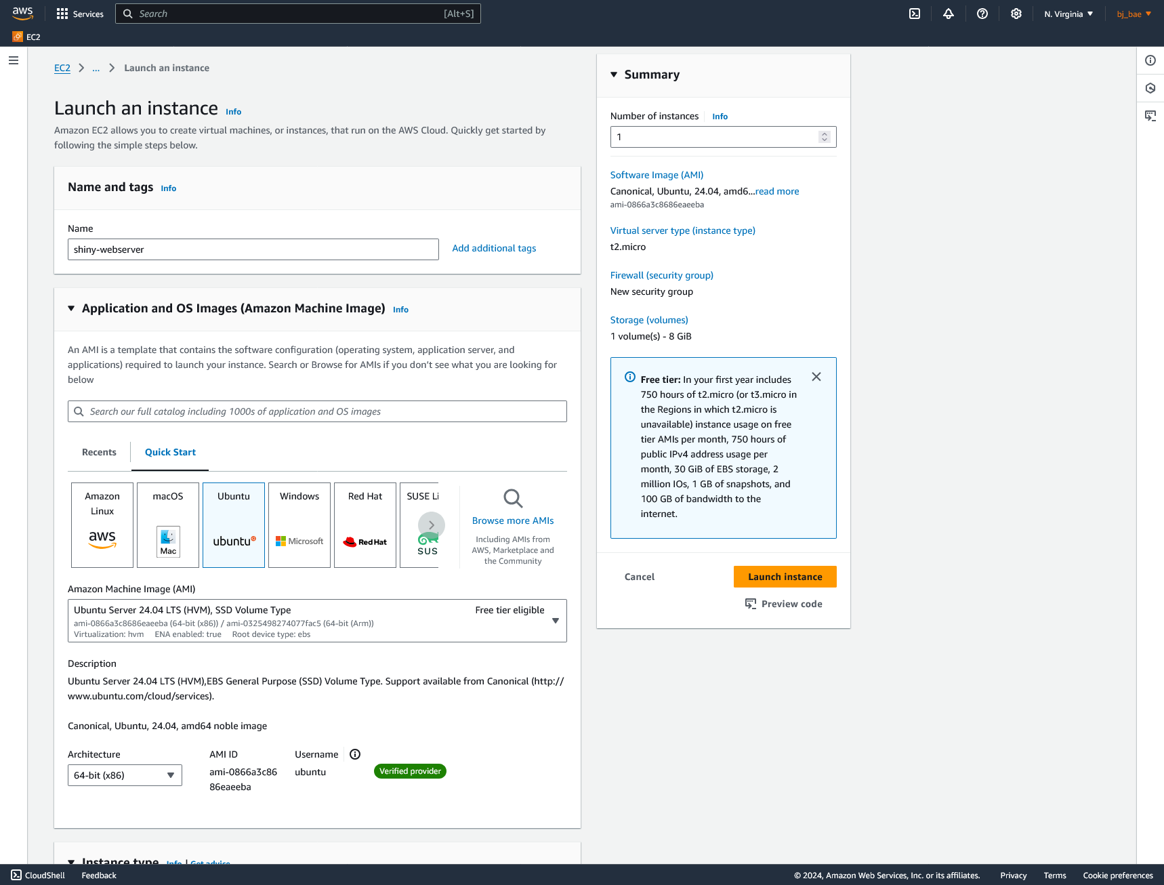
Task: Click the AMI catalog search field
Action: (316, 411)
